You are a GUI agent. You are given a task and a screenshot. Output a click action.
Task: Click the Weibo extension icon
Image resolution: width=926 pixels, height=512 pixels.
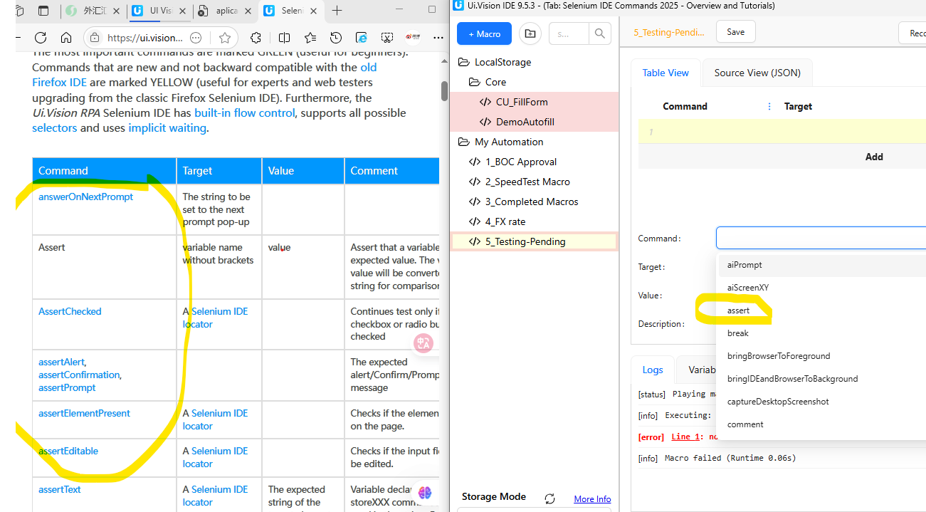point(413,38)
